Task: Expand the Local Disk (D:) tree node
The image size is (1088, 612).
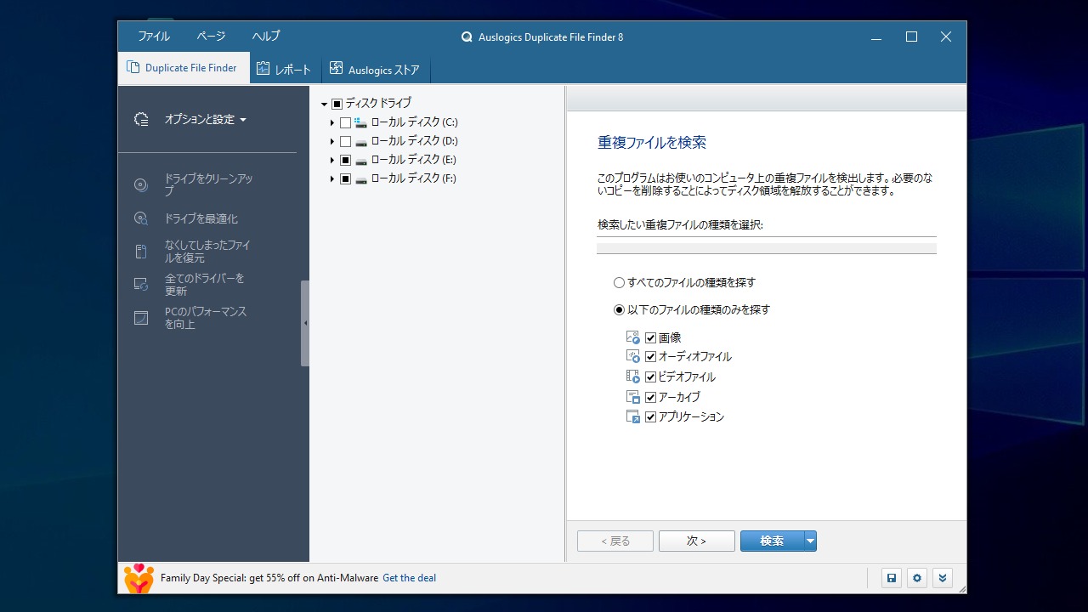Action: tap(332, 141)
